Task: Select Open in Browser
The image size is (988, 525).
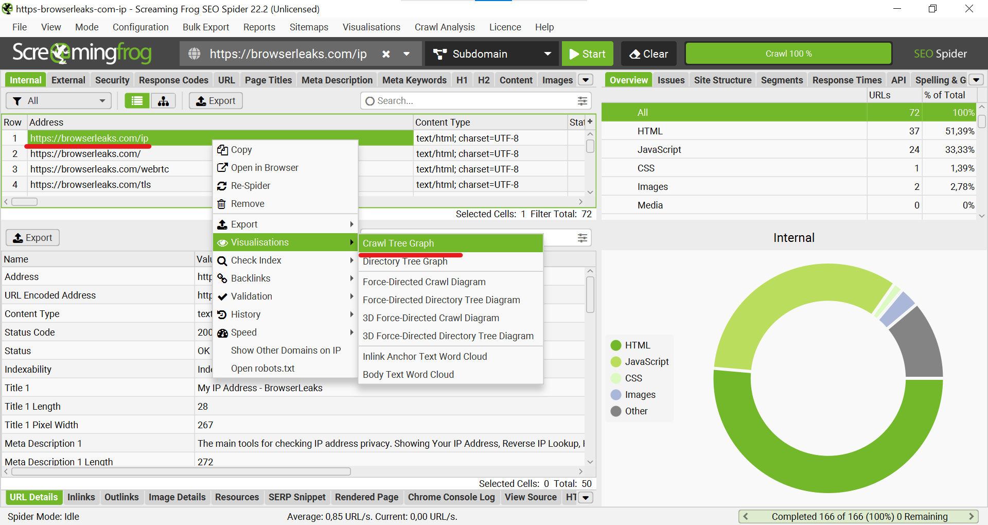Action: pos(264,168)
